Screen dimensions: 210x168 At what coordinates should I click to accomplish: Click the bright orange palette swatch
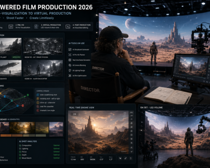point(6,136)
